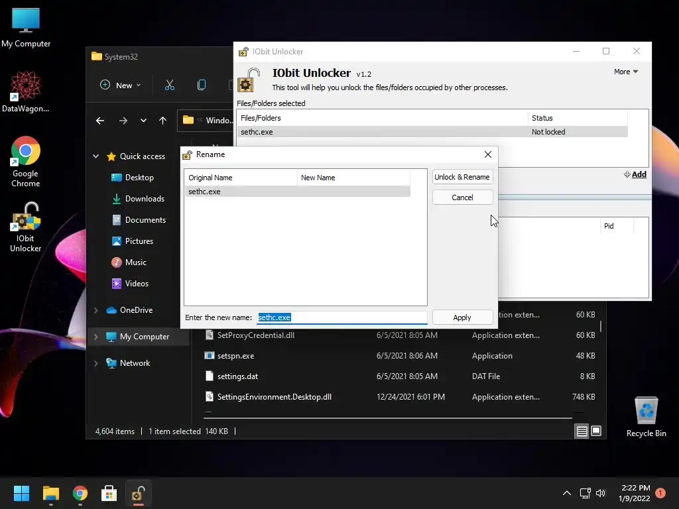Switch Explorer to large thumbnails view
The width and height of the screenshot is (679, 509).
(x=596, y=431)
